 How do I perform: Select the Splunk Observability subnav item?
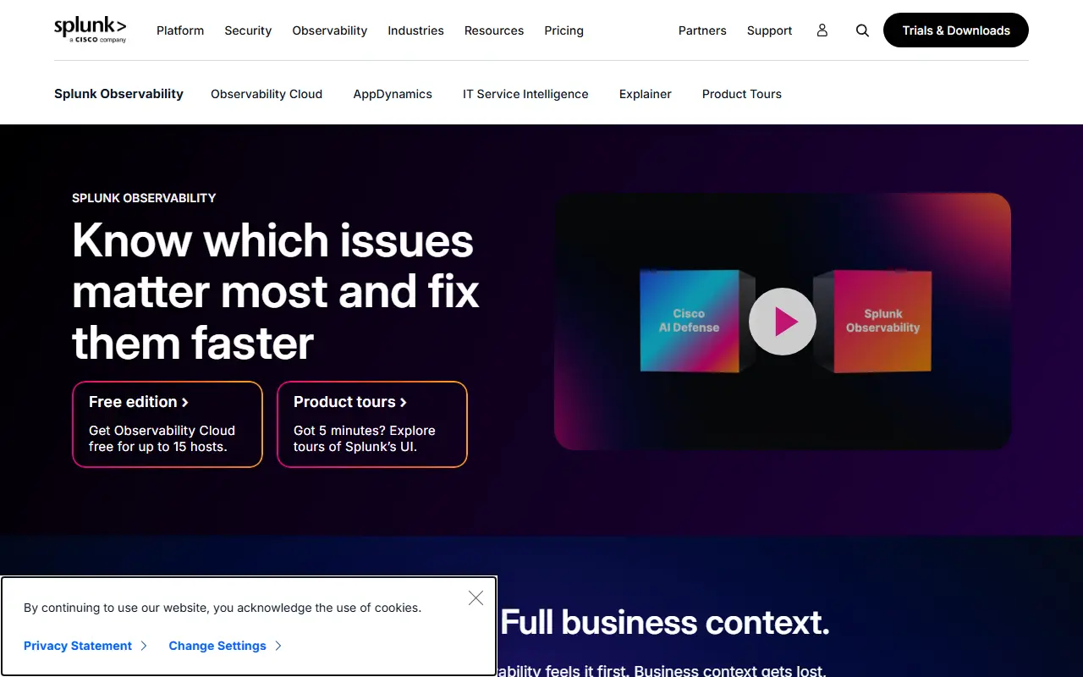click(x=118, y=94)
